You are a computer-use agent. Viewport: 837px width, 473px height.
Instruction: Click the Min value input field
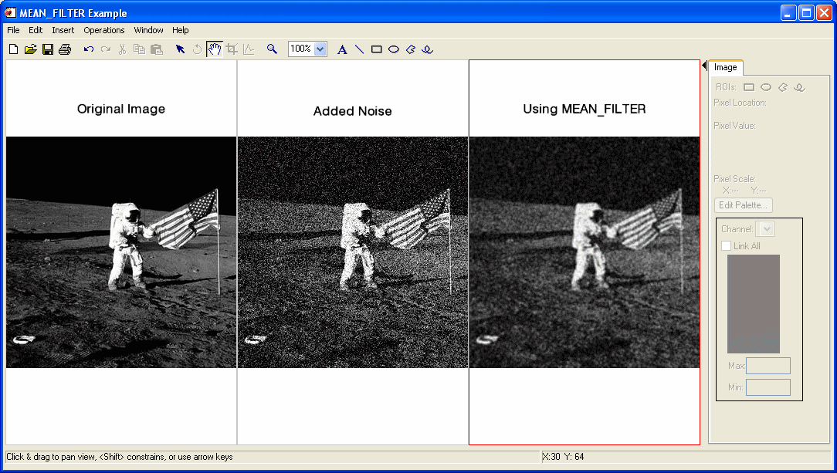[x=768, y=387]
